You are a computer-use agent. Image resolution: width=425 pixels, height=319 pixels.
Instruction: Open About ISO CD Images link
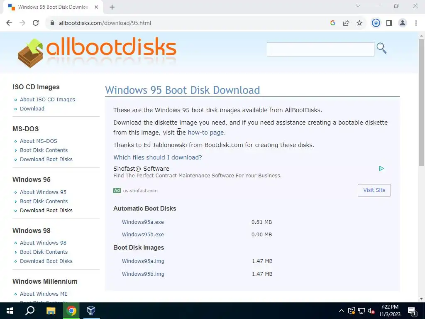coord(47,100)
